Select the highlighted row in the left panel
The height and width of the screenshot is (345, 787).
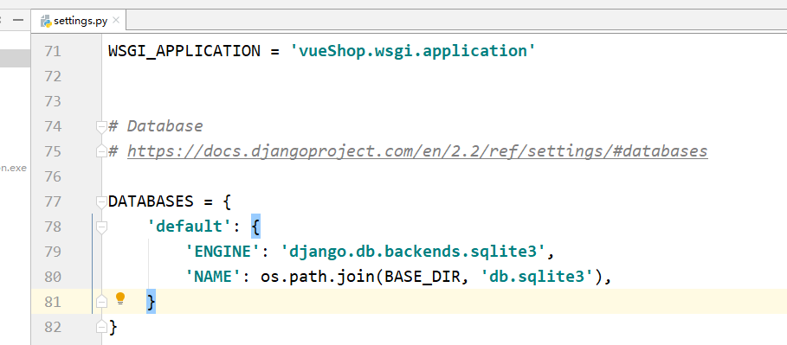(15, 58)
